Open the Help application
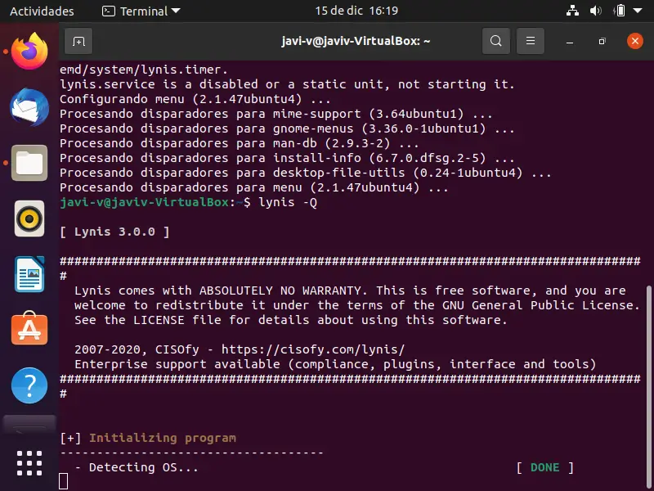The height and width of the screenshot is (491, 654). 30,384
